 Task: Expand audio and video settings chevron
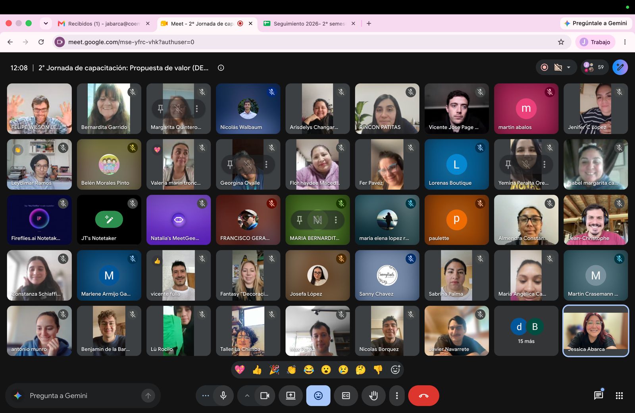click(247, 396)
